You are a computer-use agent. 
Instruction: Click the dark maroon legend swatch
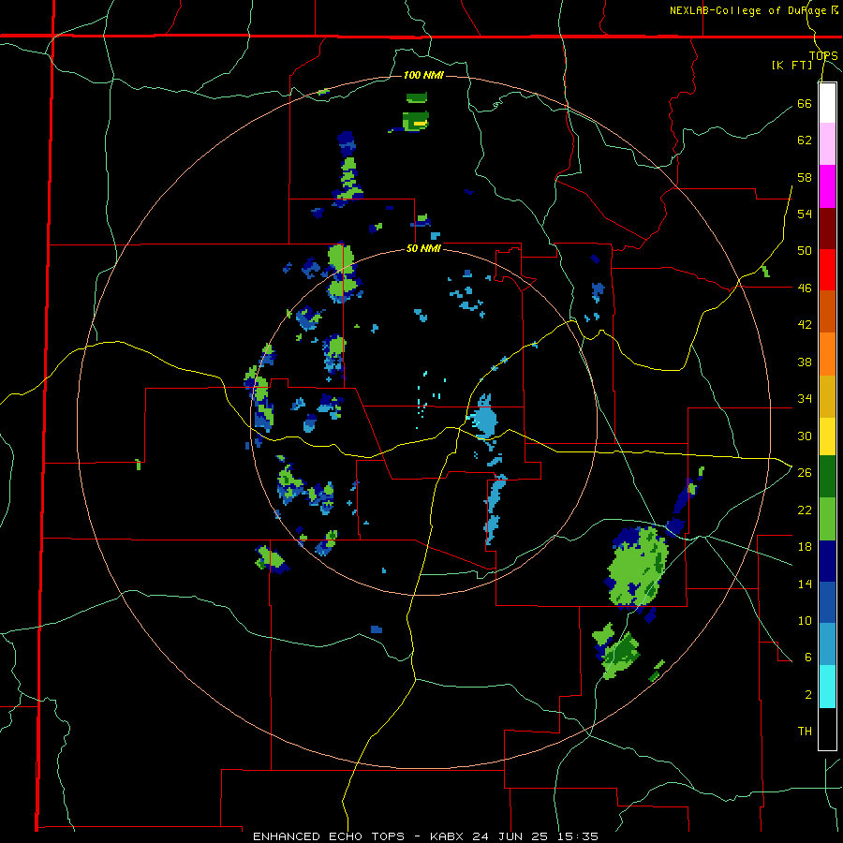click(827, 228)
